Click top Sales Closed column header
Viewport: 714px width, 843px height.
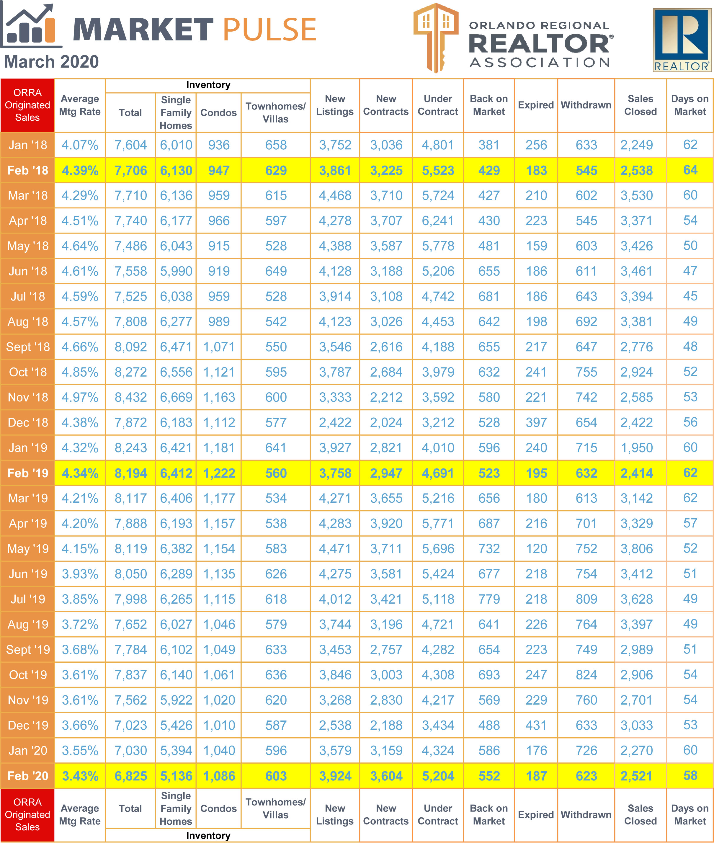pos(640,105)
